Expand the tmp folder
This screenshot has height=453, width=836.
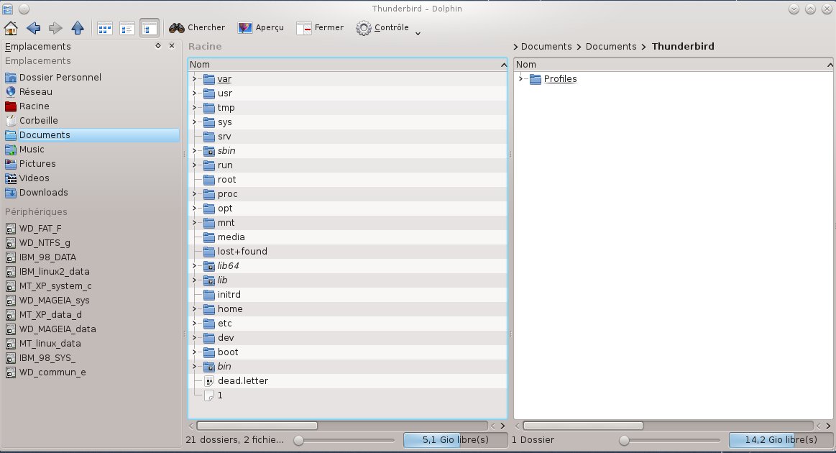pos(195,108)
